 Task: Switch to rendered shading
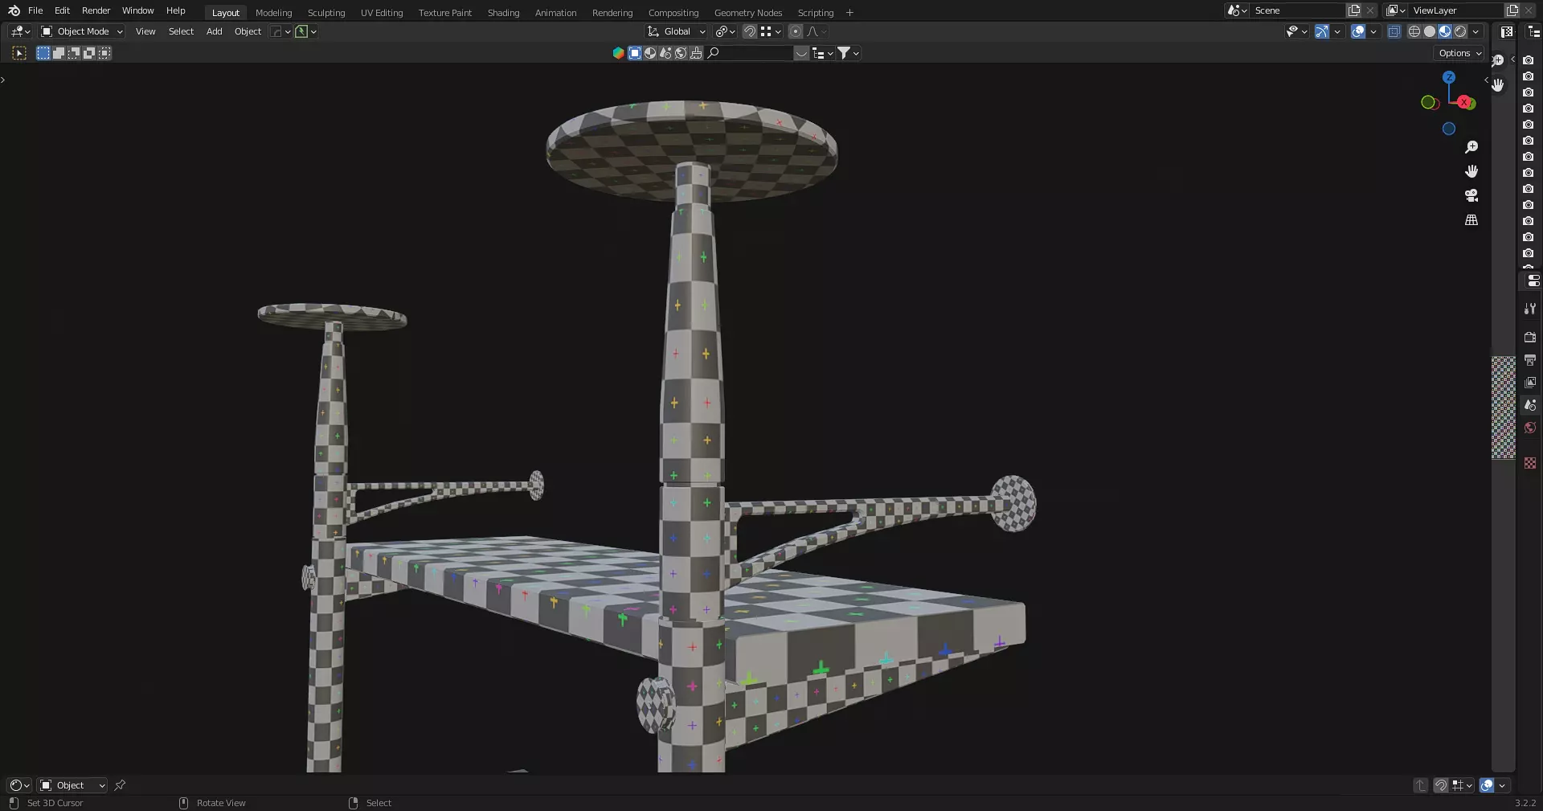coord(1460,31)
